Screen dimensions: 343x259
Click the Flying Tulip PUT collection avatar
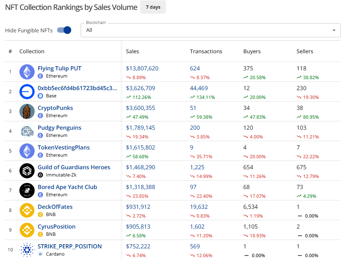pos(27,72)
